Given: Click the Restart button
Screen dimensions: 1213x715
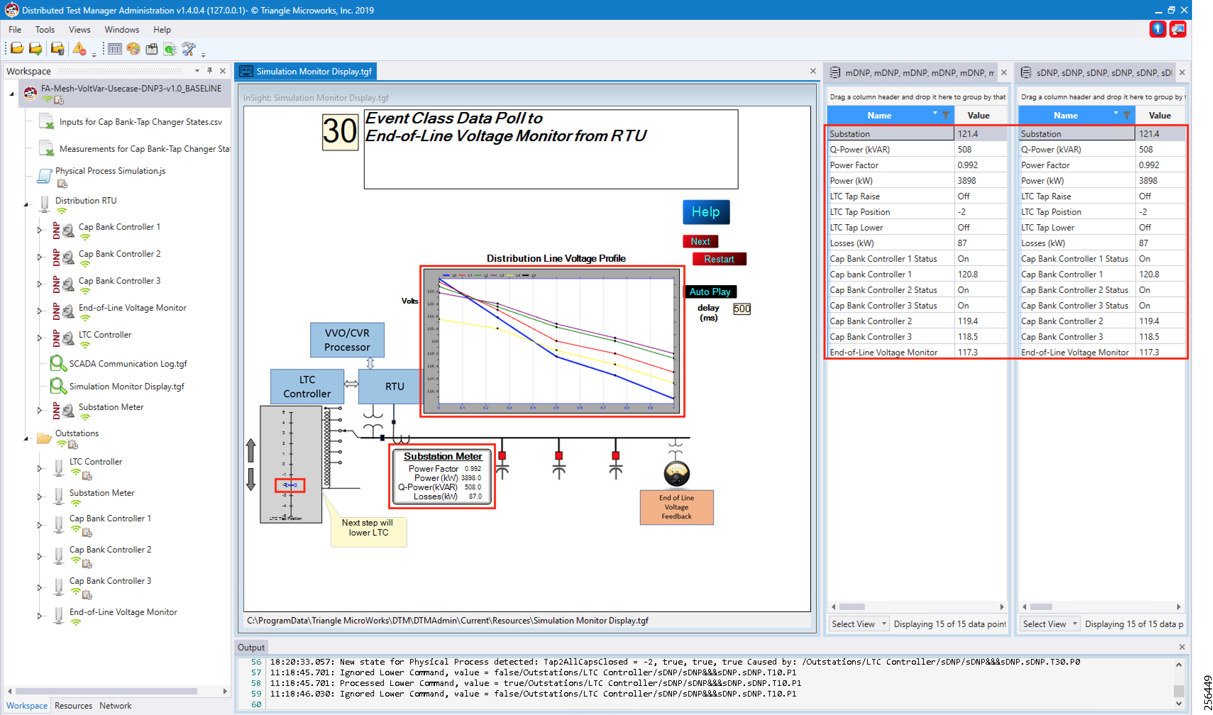Looking at the screenshot, I should pos(719,259).
